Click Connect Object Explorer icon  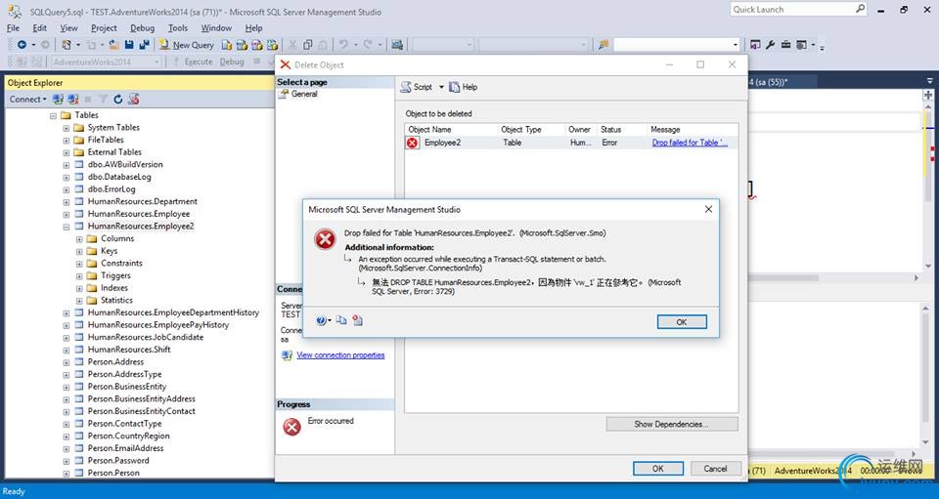pos(58,100)
